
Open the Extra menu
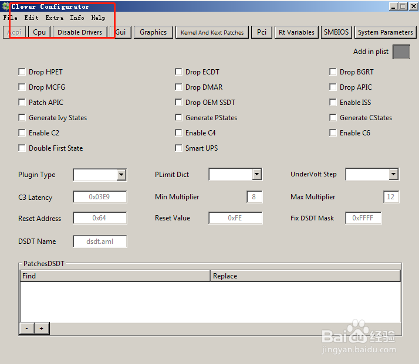click(54, 18)
